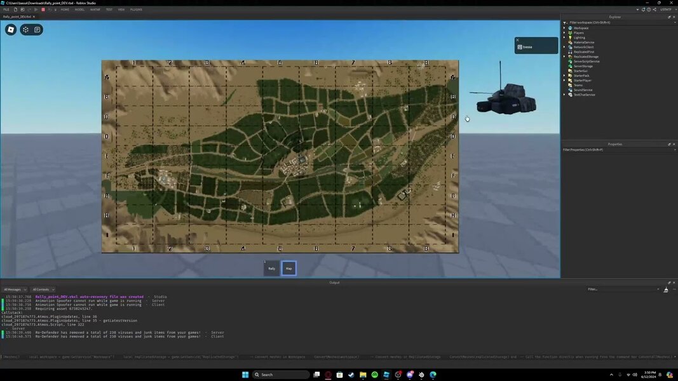Click the in-game chat bubble icon

37,30
